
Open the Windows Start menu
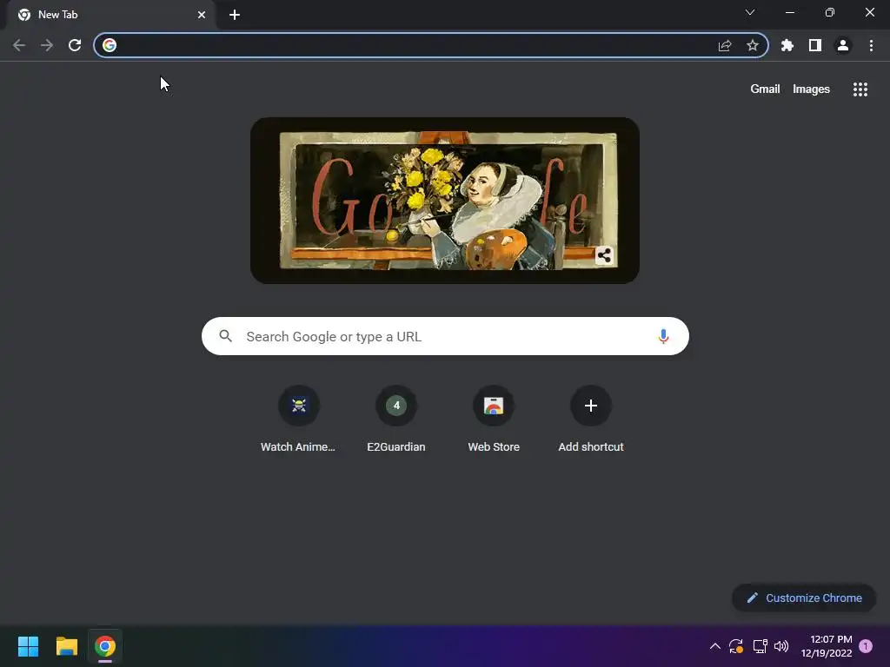click(28, 646)
